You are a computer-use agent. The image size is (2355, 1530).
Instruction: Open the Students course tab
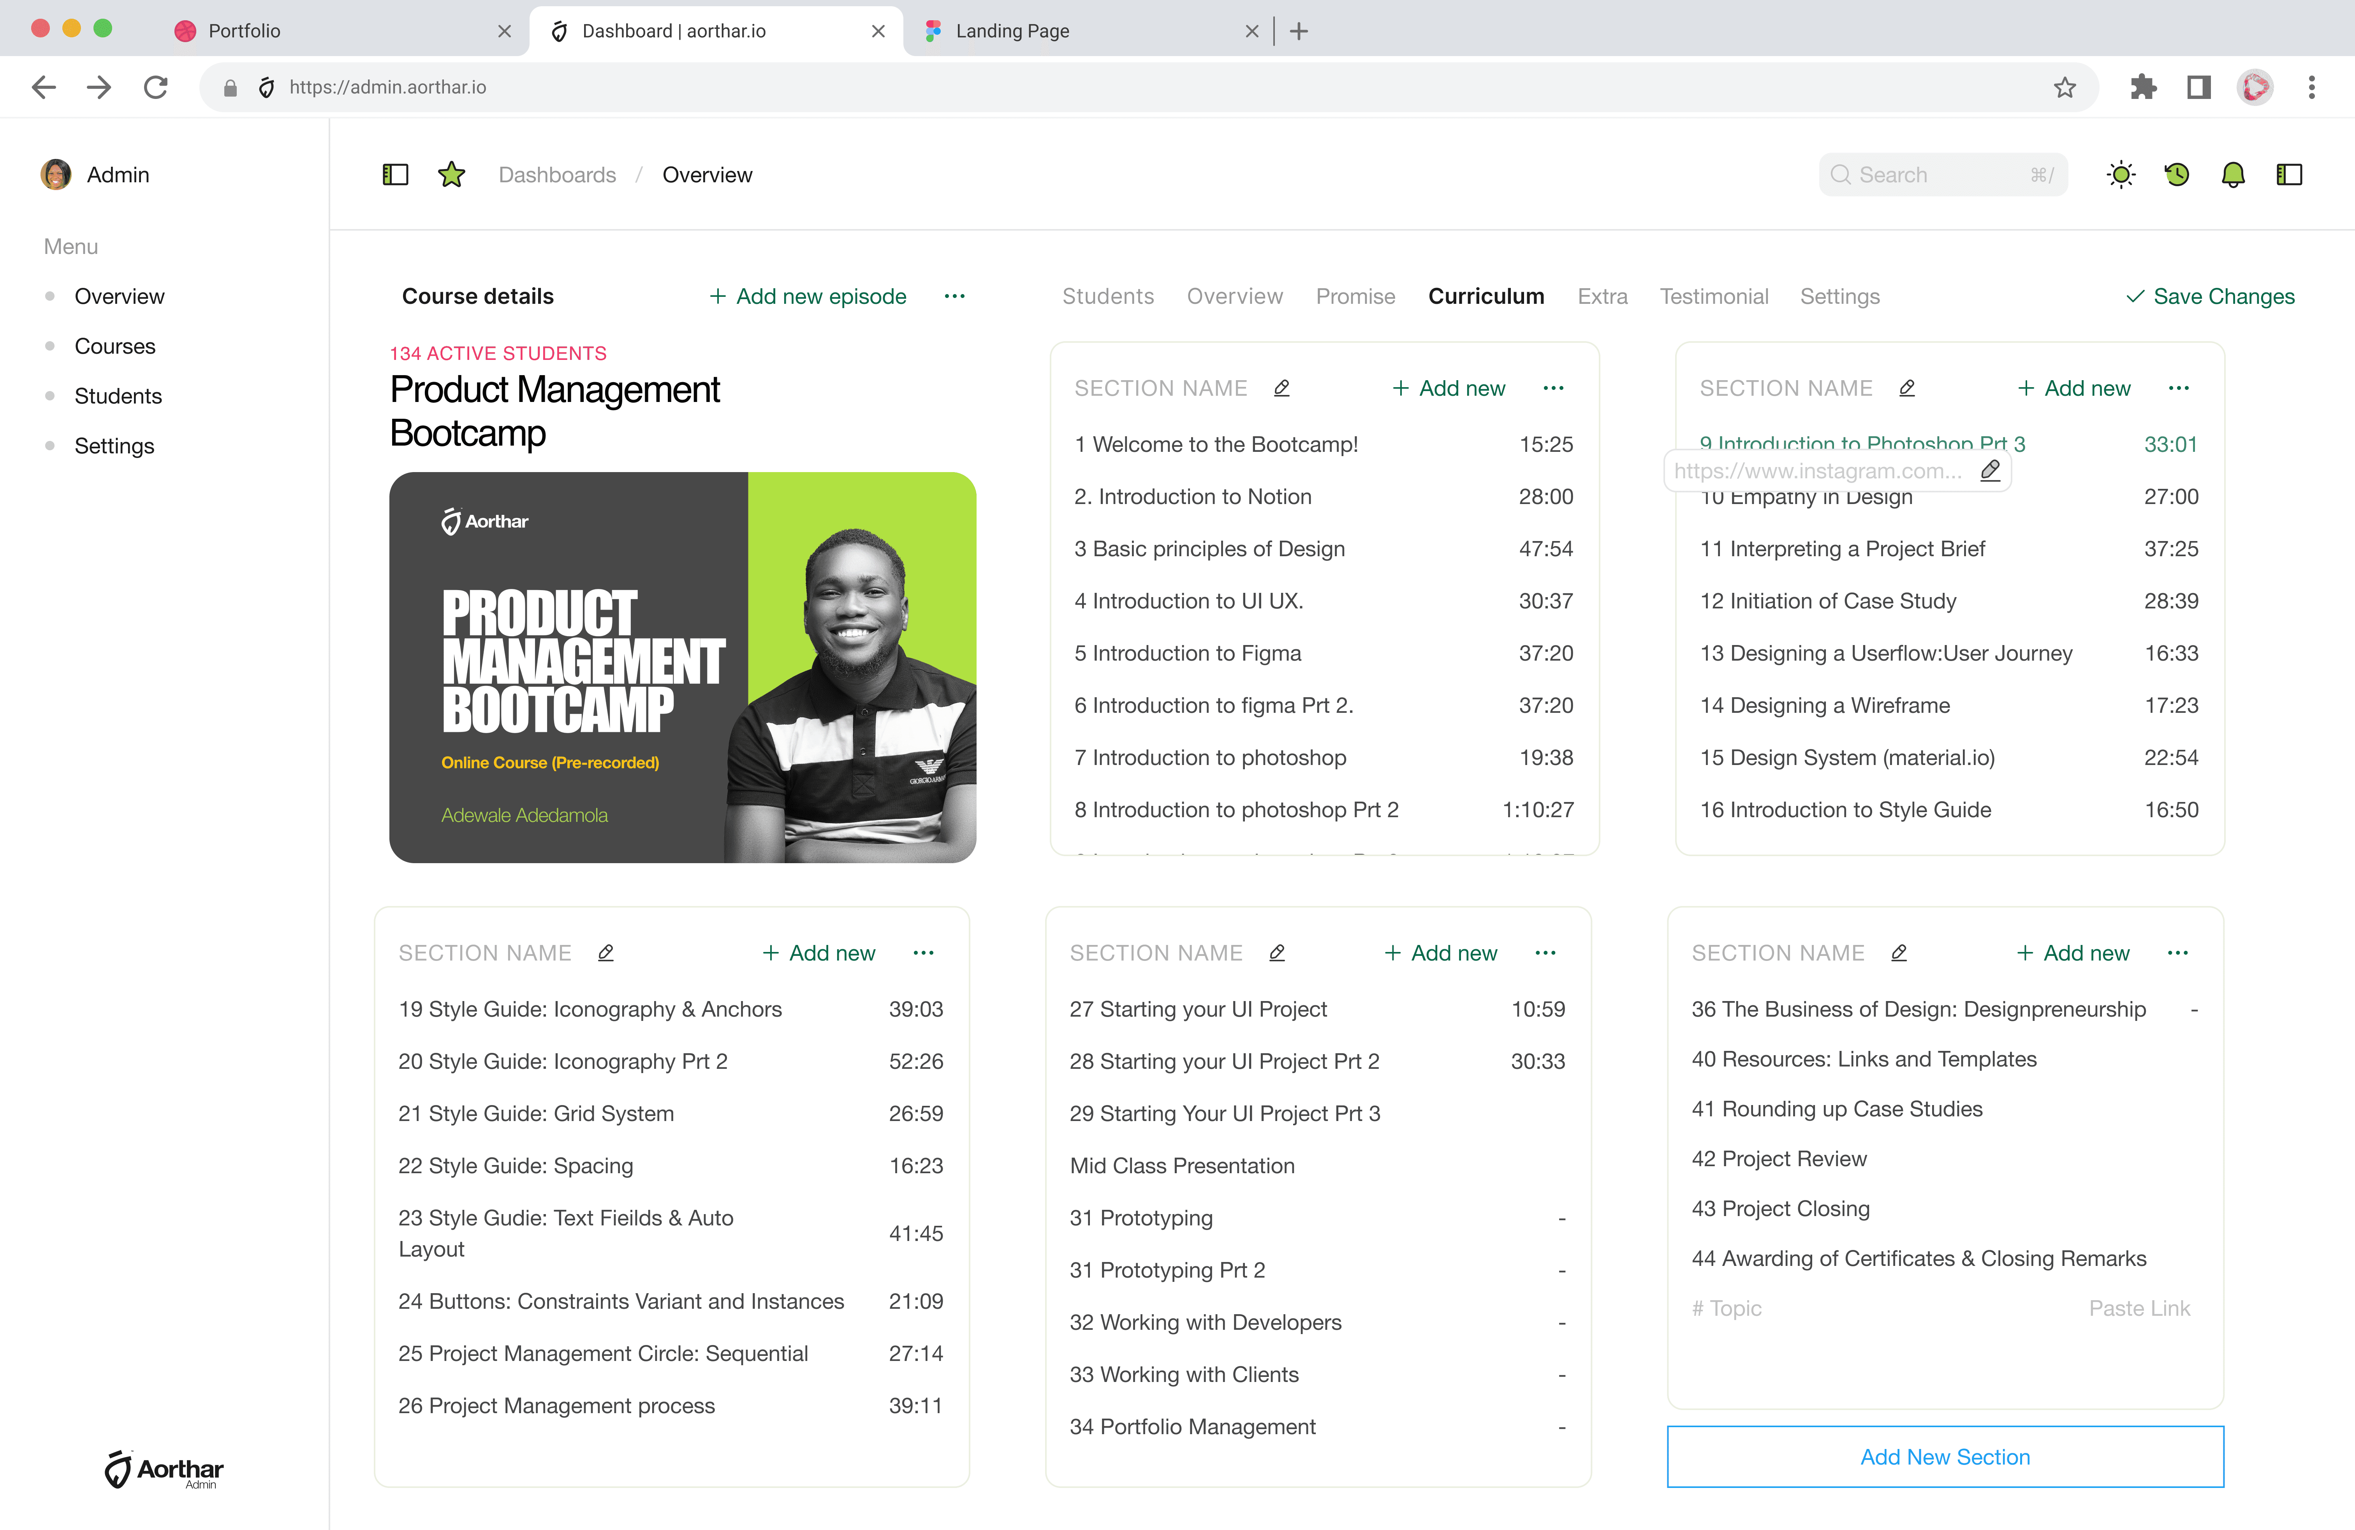coord(1107,296)
